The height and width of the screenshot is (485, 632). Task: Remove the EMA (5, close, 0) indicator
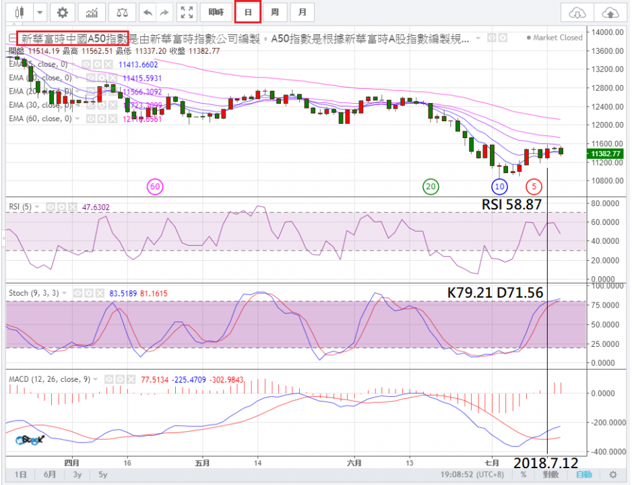tap(108, 64)
